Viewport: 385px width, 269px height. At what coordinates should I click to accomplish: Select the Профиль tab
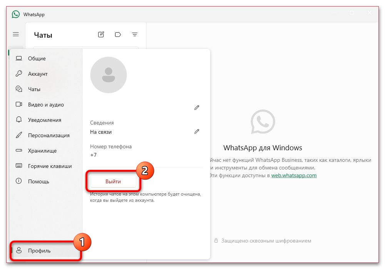(x=46, y=251)
